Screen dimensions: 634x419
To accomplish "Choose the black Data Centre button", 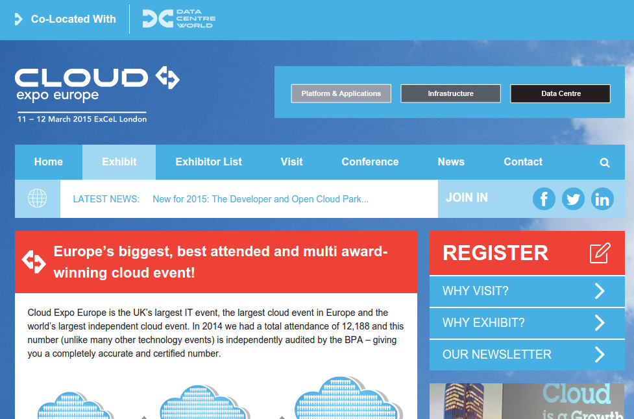I will tap(560, 93).
